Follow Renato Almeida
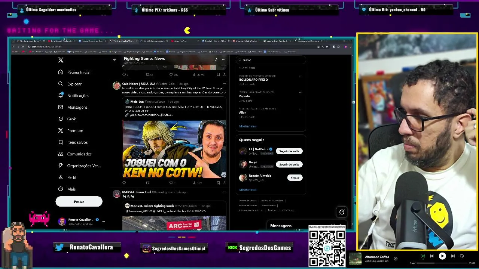The width and height of the screenshot is (479, 269). [x=295, y=177]
